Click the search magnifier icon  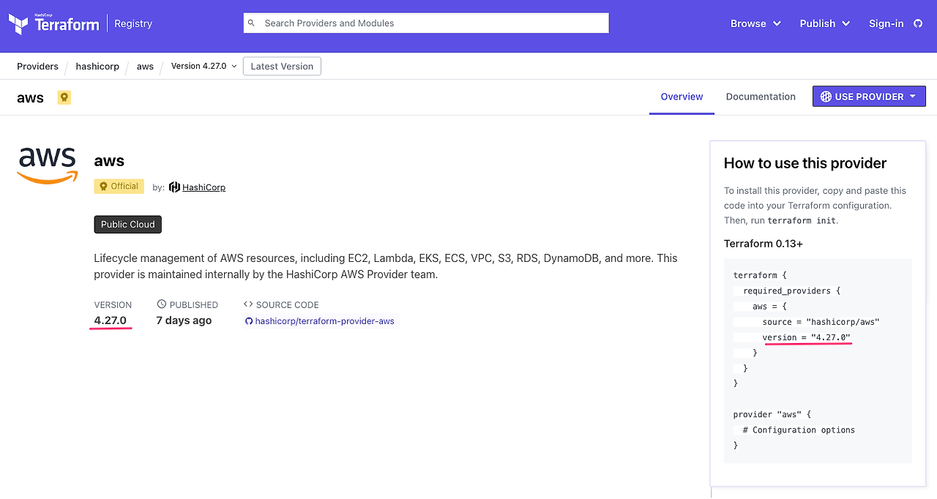click(252, 23)
